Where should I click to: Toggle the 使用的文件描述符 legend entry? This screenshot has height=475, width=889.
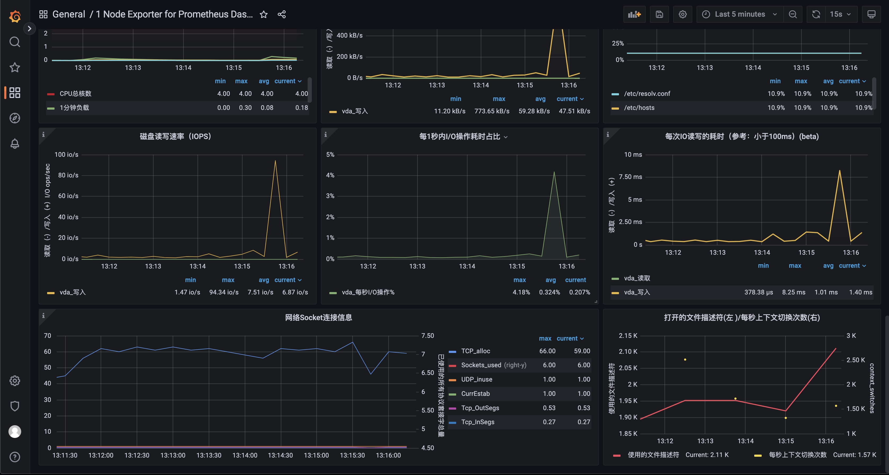pos(653,455)
